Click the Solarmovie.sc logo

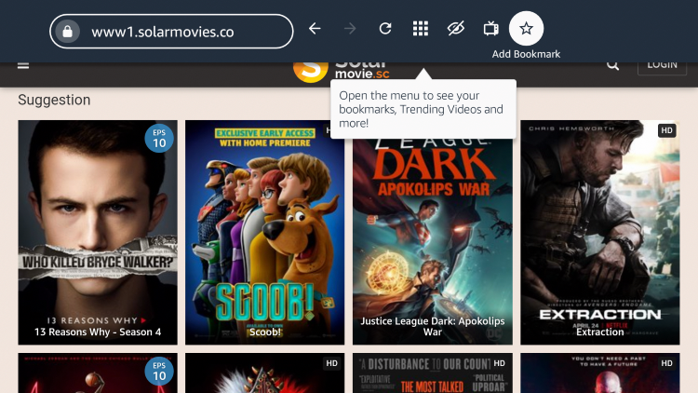point(342,71)
